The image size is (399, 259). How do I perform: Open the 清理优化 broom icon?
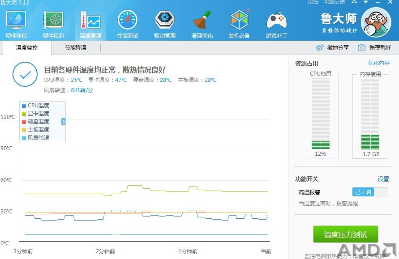click(202, 20)
